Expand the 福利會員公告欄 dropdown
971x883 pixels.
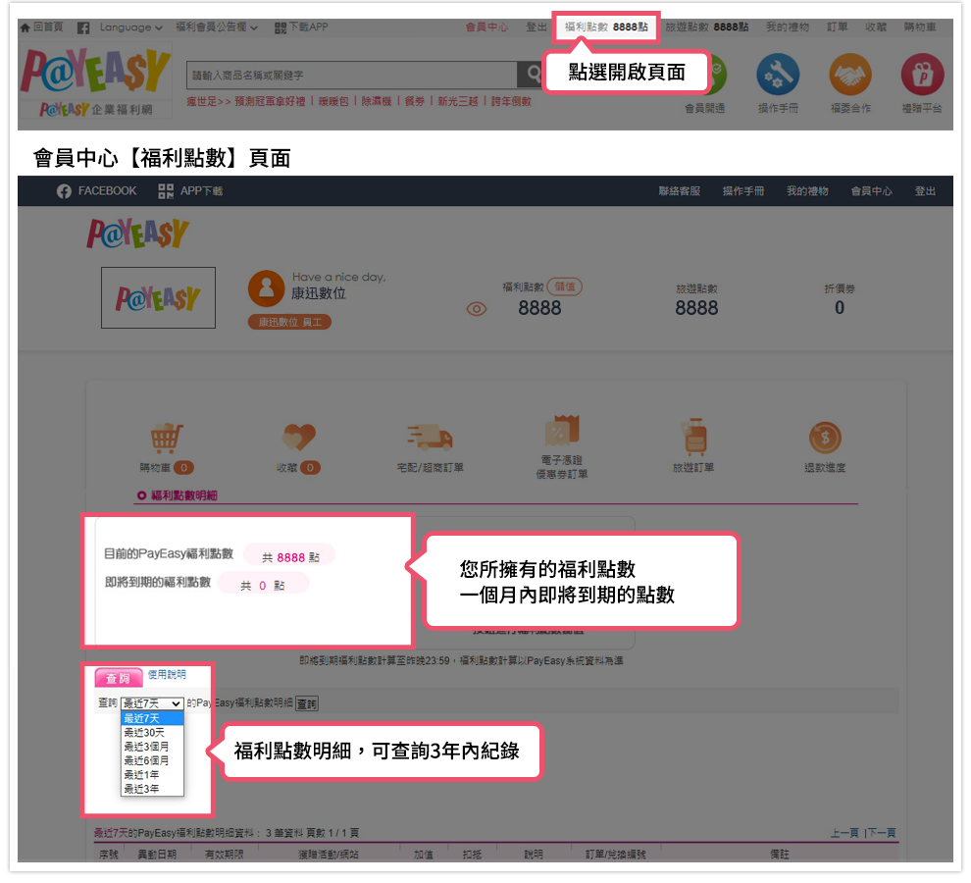click(x=216, y=27)
